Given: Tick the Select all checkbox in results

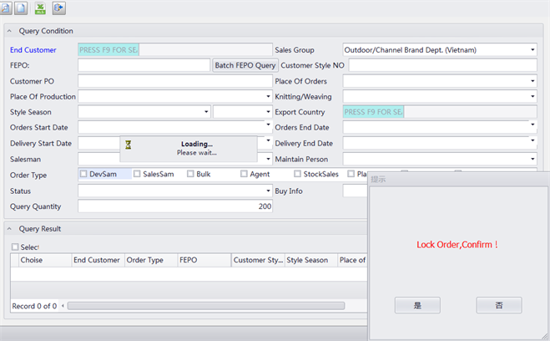Looking at the screenshot, I should pyautogui.click(x=15, y=247).
